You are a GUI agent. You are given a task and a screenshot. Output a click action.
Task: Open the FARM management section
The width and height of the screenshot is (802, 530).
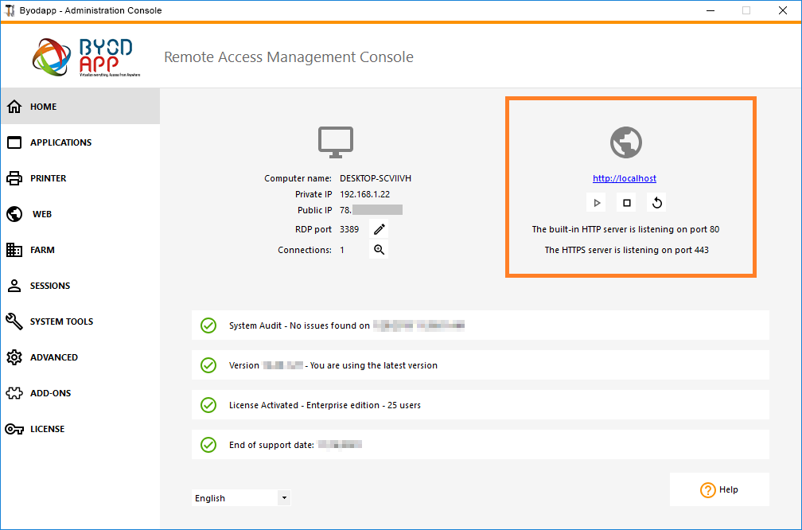80,250
